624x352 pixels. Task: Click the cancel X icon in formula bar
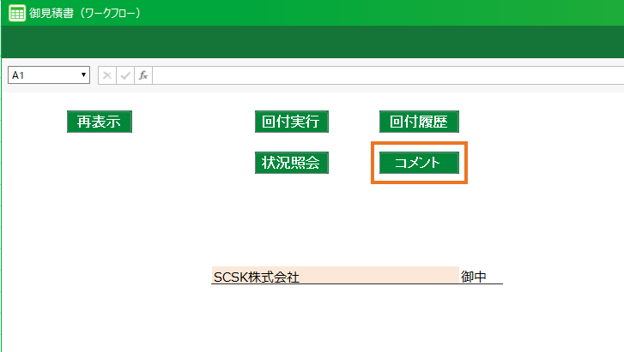click(107, 75)
